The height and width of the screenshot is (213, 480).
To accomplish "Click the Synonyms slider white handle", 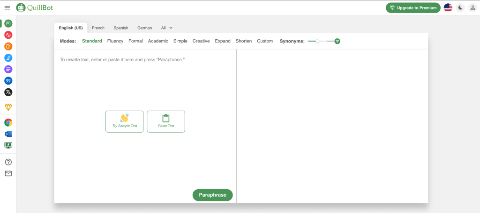I will point(317,41).
